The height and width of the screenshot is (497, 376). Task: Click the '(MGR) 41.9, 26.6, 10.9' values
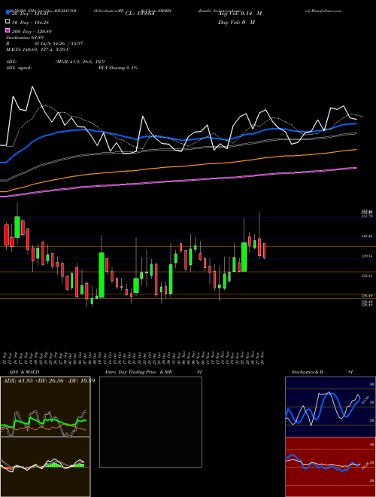click(x=80, y=62)
